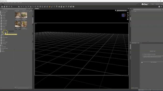Click the folder icon in the lower right pane
163x91 pixels.
coord(142,62)
